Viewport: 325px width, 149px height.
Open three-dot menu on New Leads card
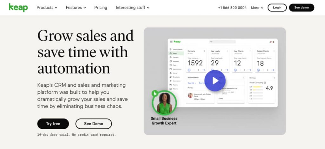pyautogui.click(x=227, y=51)
